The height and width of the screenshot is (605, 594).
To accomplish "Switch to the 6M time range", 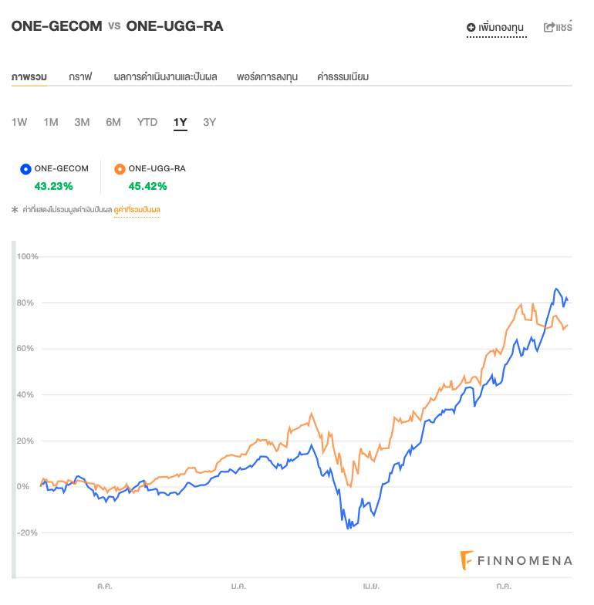I will tap(113, 122).
